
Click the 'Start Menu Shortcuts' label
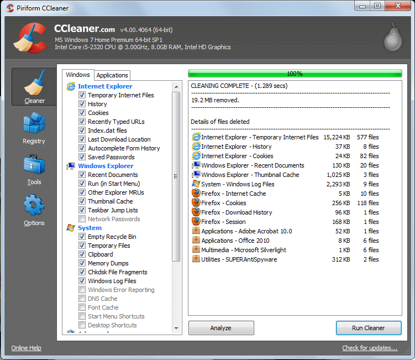pyautogui.click(x=116, y=316)
